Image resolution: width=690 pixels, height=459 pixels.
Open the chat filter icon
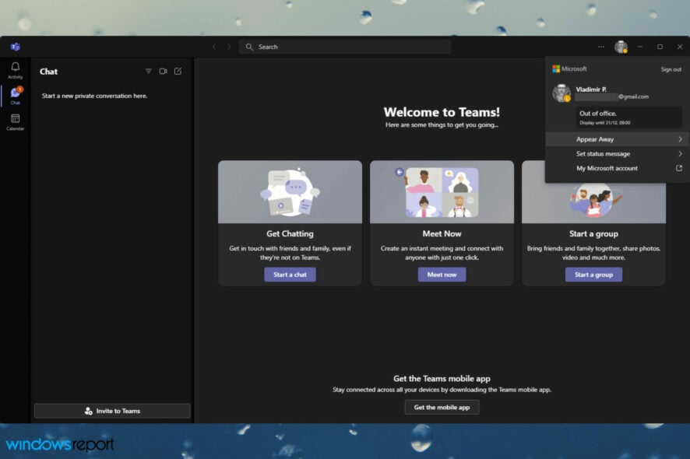[149, 72]
